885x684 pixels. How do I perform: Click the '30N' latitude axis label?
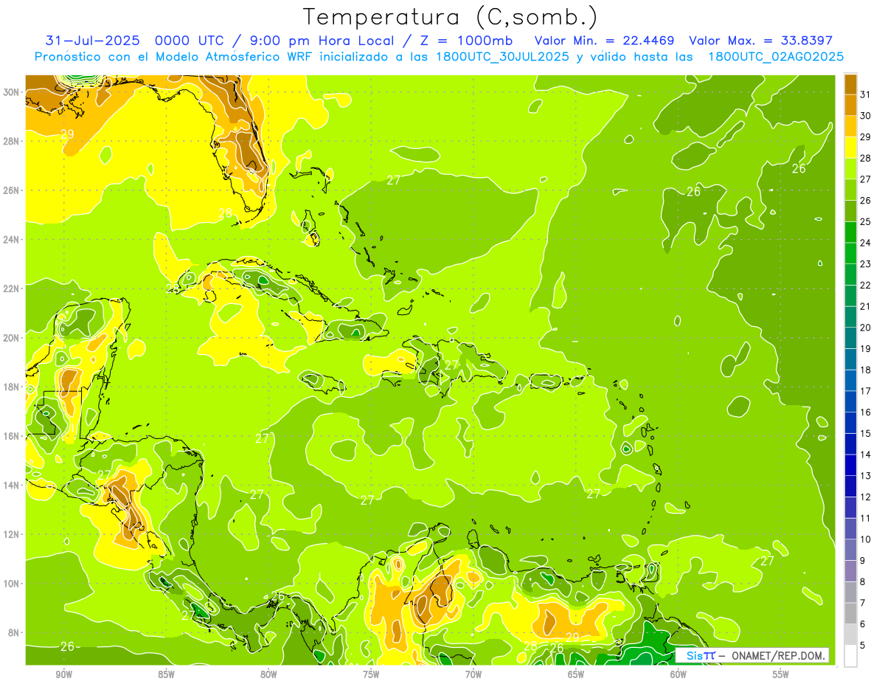coord(13,91)
